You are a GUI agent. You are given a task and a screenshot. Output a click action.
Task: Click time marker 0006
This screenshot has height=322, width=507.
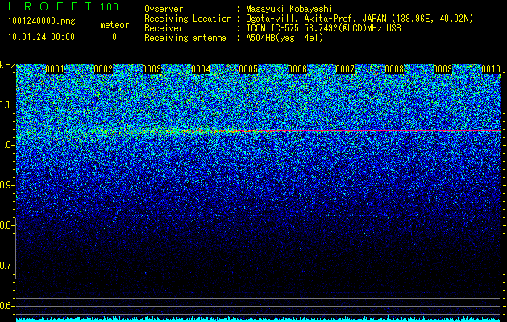pos(297,69)
